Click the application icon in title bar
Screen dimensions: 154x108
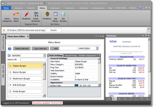3,3
